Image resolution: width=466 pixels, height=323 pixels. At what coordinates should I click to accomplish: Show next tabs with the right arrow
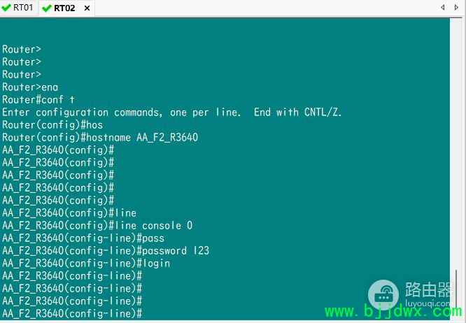pos(456,7)
